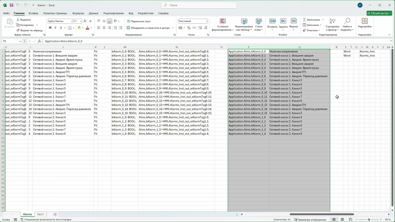Switch to the Формулы ribbon tab
Viewport: 395px width, 222px height.
coord(78,13)
